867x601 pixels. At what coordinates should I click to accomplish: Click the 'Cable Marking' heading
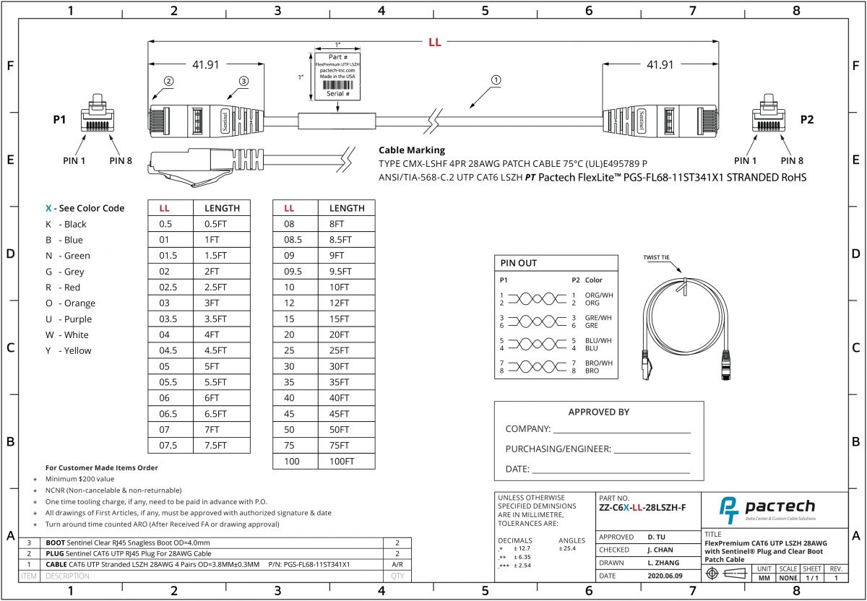click(x=413, y=150)
